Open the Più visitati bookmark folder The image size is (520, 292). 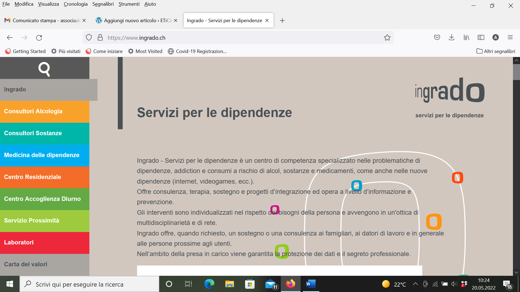pyautogui.click(x=66, y=51)
